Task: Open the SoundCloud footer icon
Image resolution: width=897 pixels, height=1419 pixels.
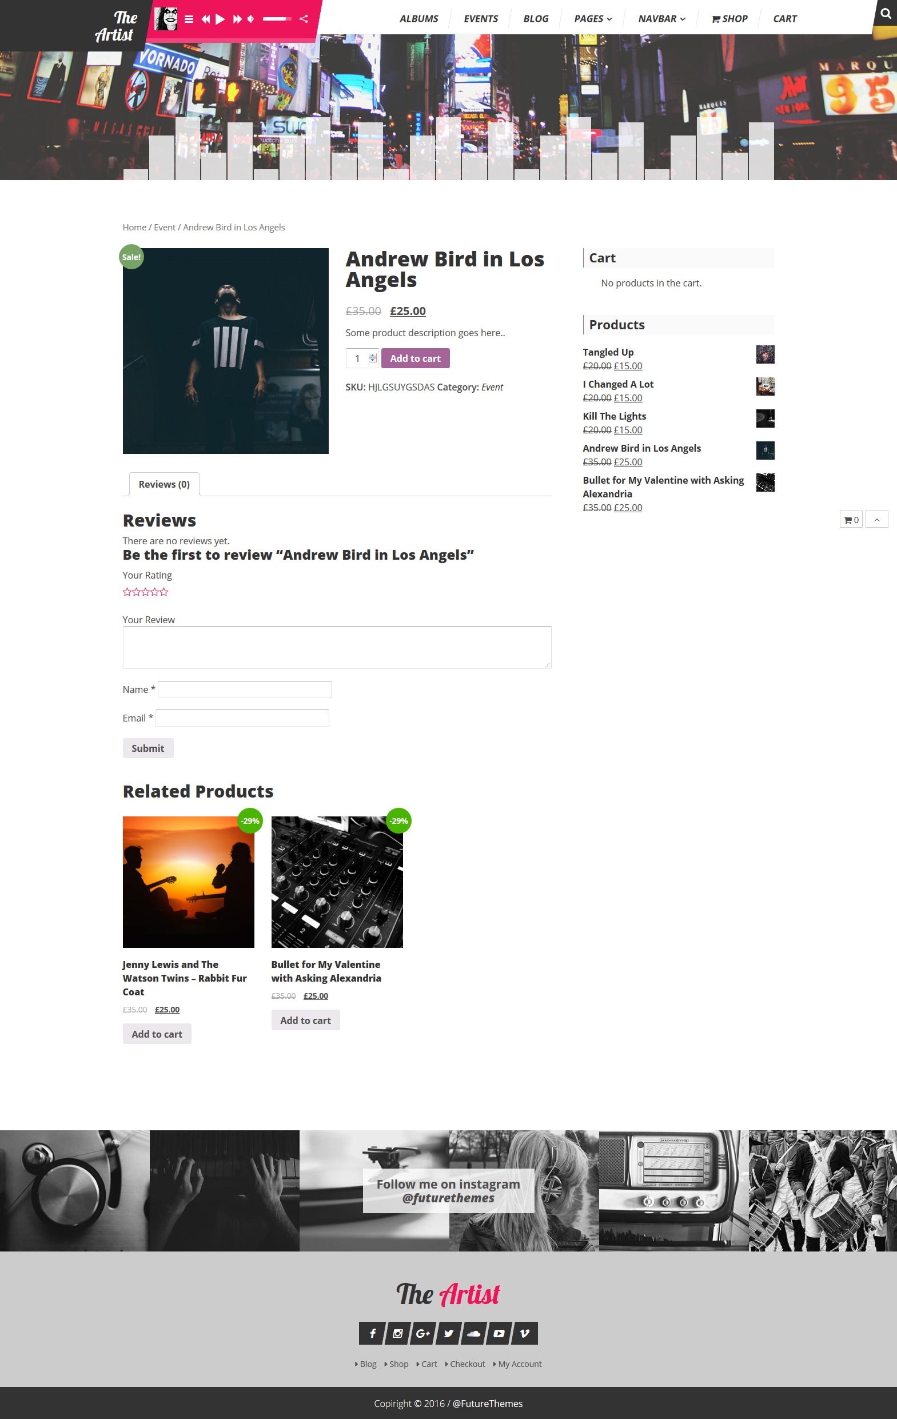Action: click(474, 1333)
